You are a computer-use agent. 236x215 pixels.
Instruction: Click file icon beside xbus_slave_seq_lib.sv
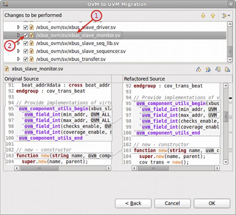32,43
